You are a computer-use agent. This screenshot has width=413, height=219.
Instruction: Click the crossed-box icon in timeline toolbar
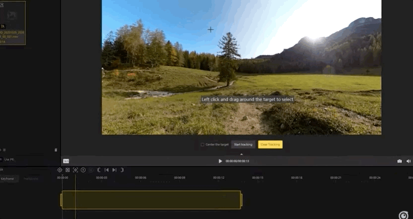68,170
